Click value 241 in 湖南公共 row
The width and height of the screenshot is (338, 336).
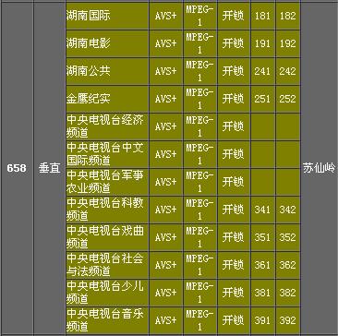tap(262, 71)
